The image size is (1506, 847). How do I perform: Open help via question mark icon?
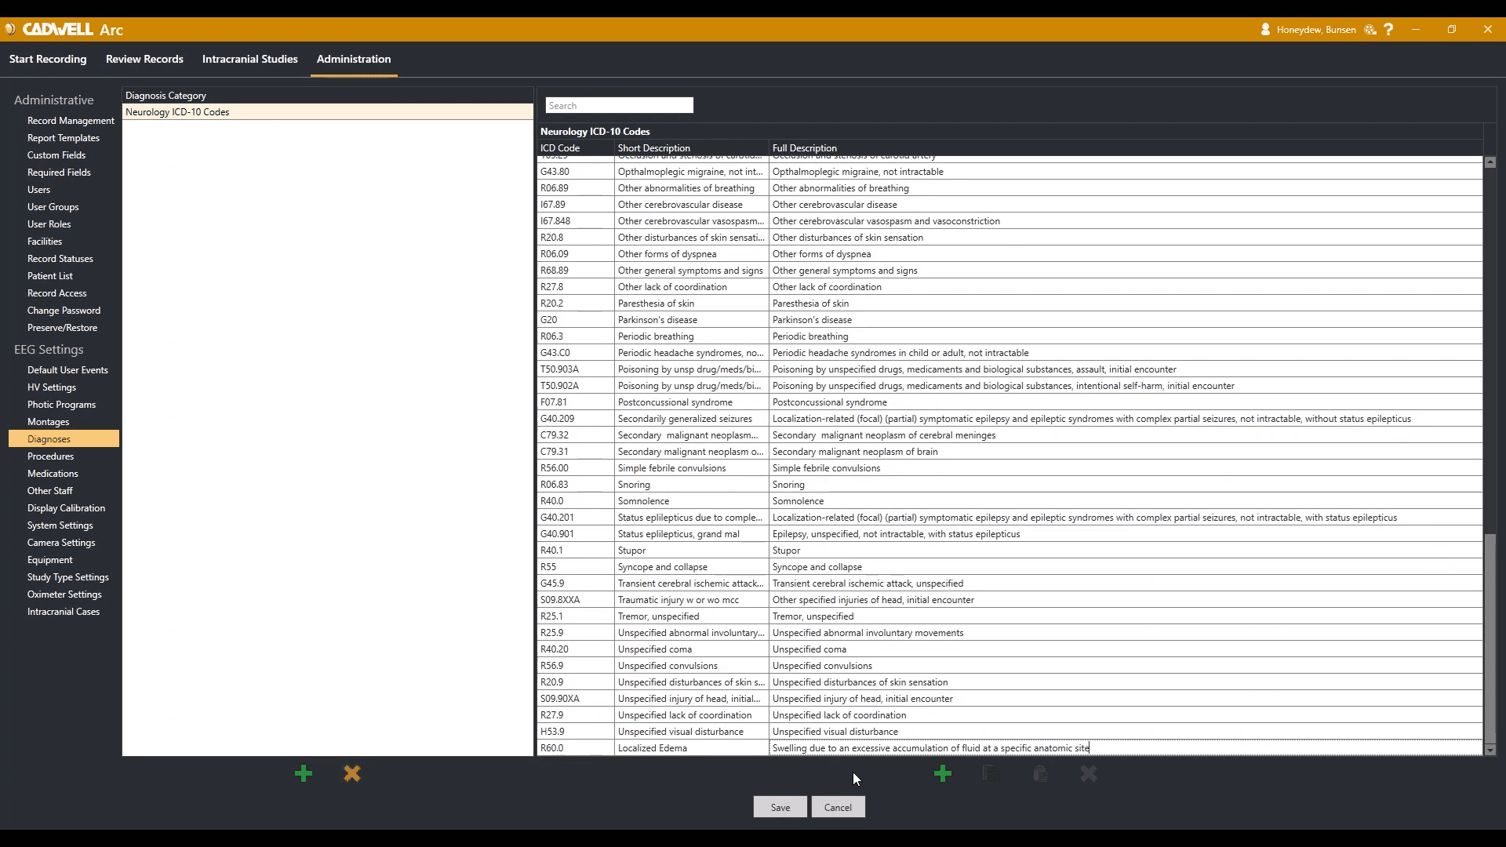point(1389,30)
